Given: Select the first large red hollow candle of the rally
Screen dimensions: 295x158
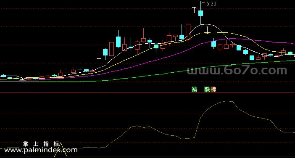Looking at the screenshot, I should (111, 49).
